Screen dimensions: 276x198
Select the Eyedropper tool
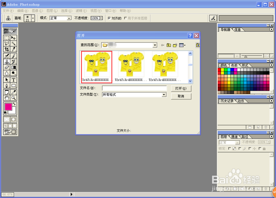[x=13, y=92]
